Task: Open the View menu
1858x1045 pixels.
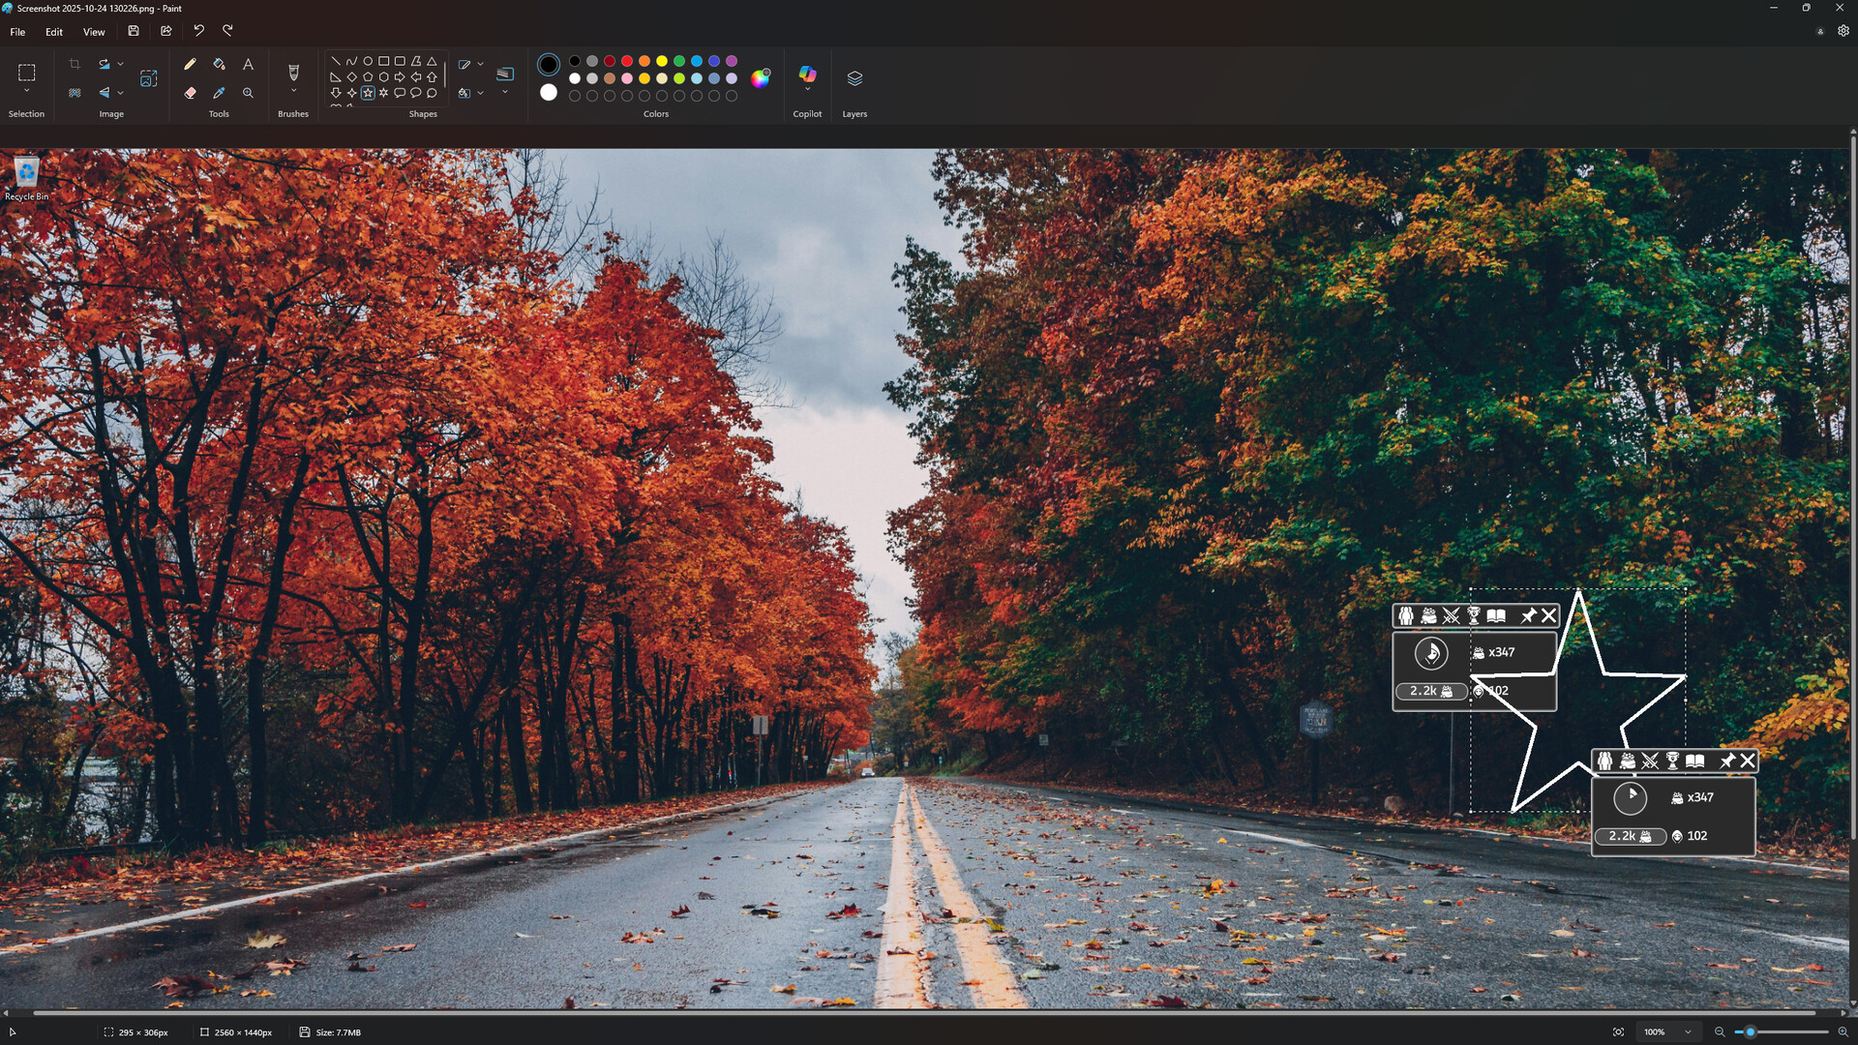Action: point(93,31)
